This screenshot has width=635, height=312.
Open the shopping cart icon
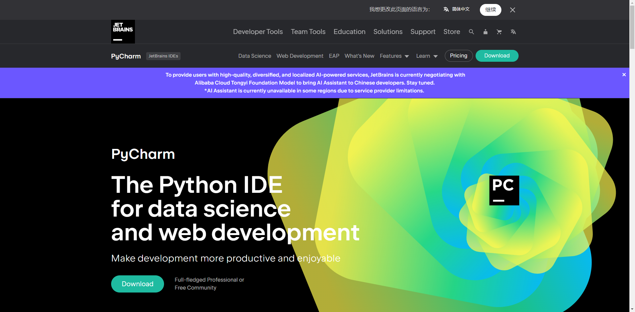pyautogui.click(x=499, y=32)
